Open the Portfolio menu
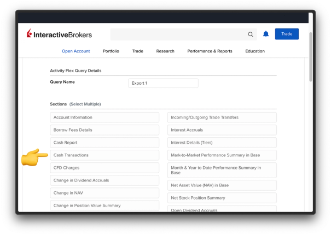Screen dimensions: 331x235 (x=111, y=51)
